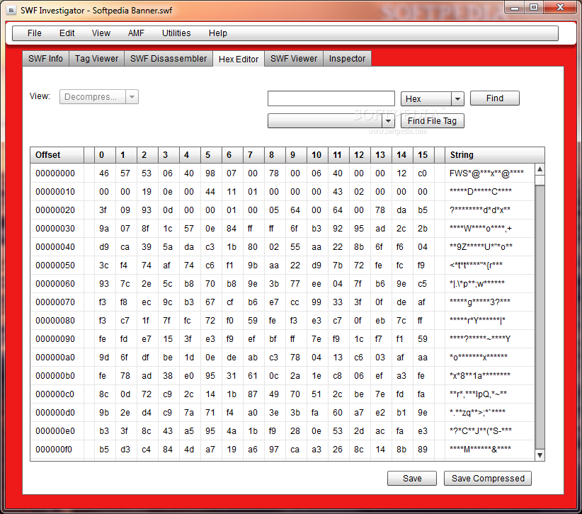582x514 pixels.
Task: Click byte 5a in row 00000040
Action: pyautogui.click(x=168, y=247)
